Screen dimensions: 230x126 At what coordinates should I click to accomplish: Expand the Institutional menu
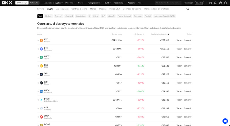click(119, 3)
